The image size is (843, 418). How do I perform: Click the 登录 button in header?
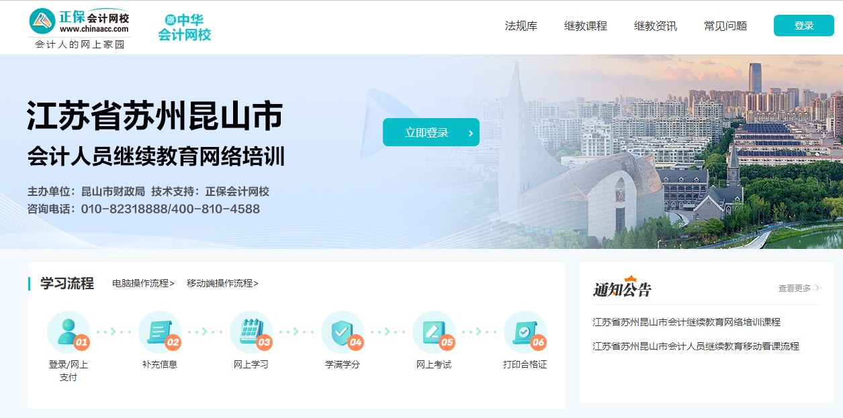click(804, 25)
